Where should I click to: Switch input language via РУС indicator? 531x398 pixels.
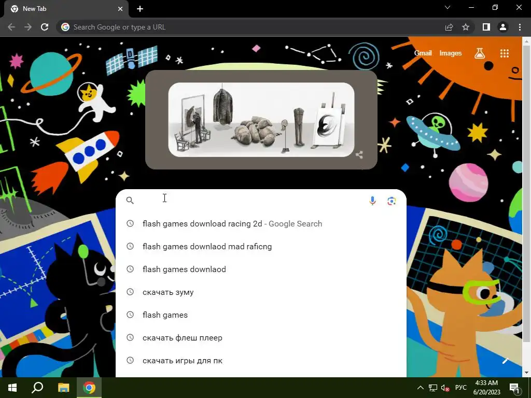point(461,388)
